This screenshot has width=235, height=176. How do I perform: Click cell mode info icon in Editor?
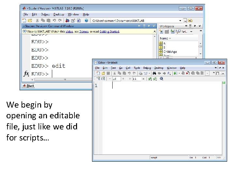tap(162, 79)
